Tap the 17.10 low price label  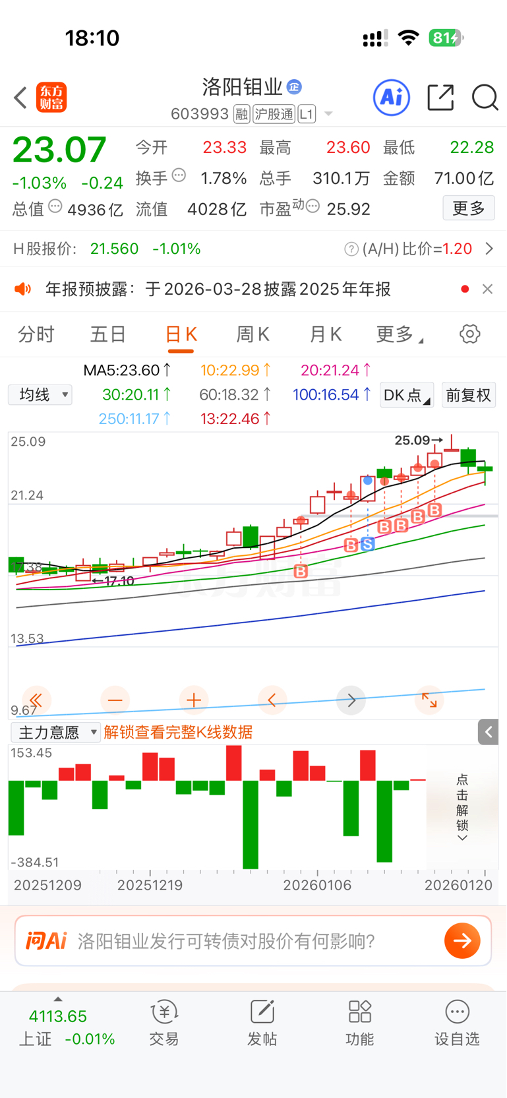coord(113,581)
